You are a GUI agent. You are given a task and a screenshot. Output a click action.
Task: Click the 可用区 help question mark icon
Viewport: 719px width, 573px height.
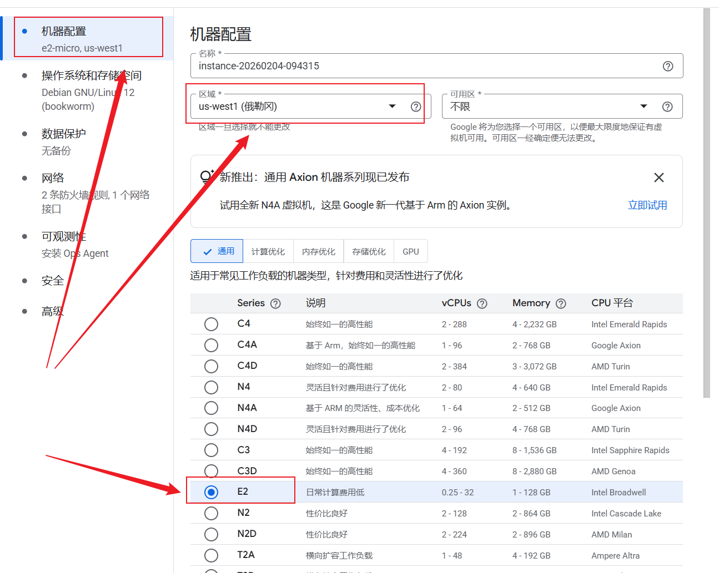[x=667, y=106]
